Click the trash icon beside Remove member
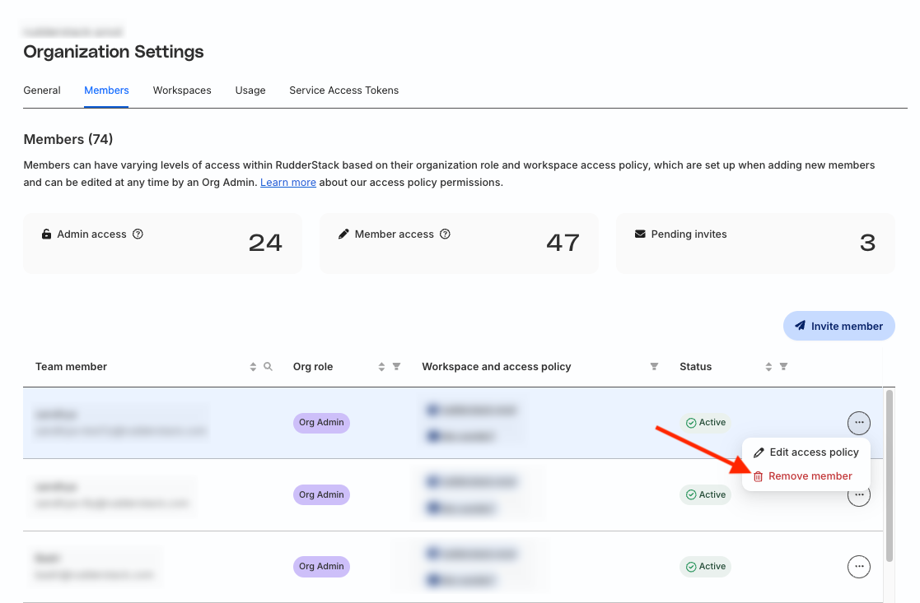Screen dimensions: 920x603 (758, 476)
